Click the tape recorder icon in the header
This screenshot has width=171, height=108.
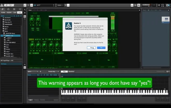coord(135,5)
